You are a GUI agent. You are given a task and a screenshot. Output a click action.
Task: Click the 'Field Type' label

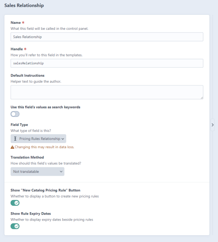(x=19, y=125)
